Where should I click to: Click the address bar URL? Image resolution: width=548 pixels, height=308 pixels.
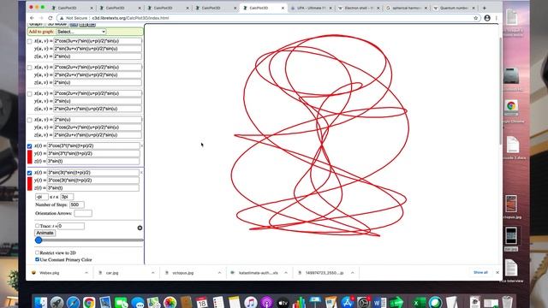(x=130, y=18)
